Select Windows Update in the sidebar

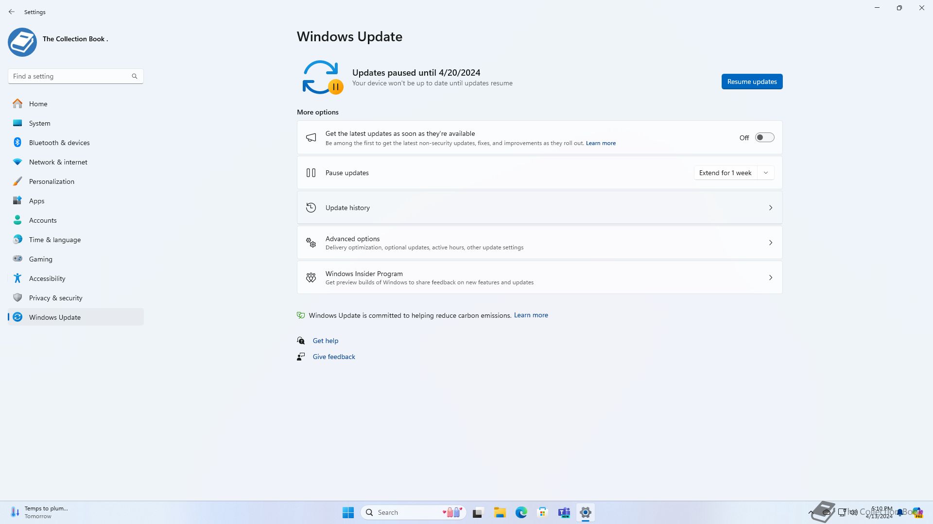[75, 317]
